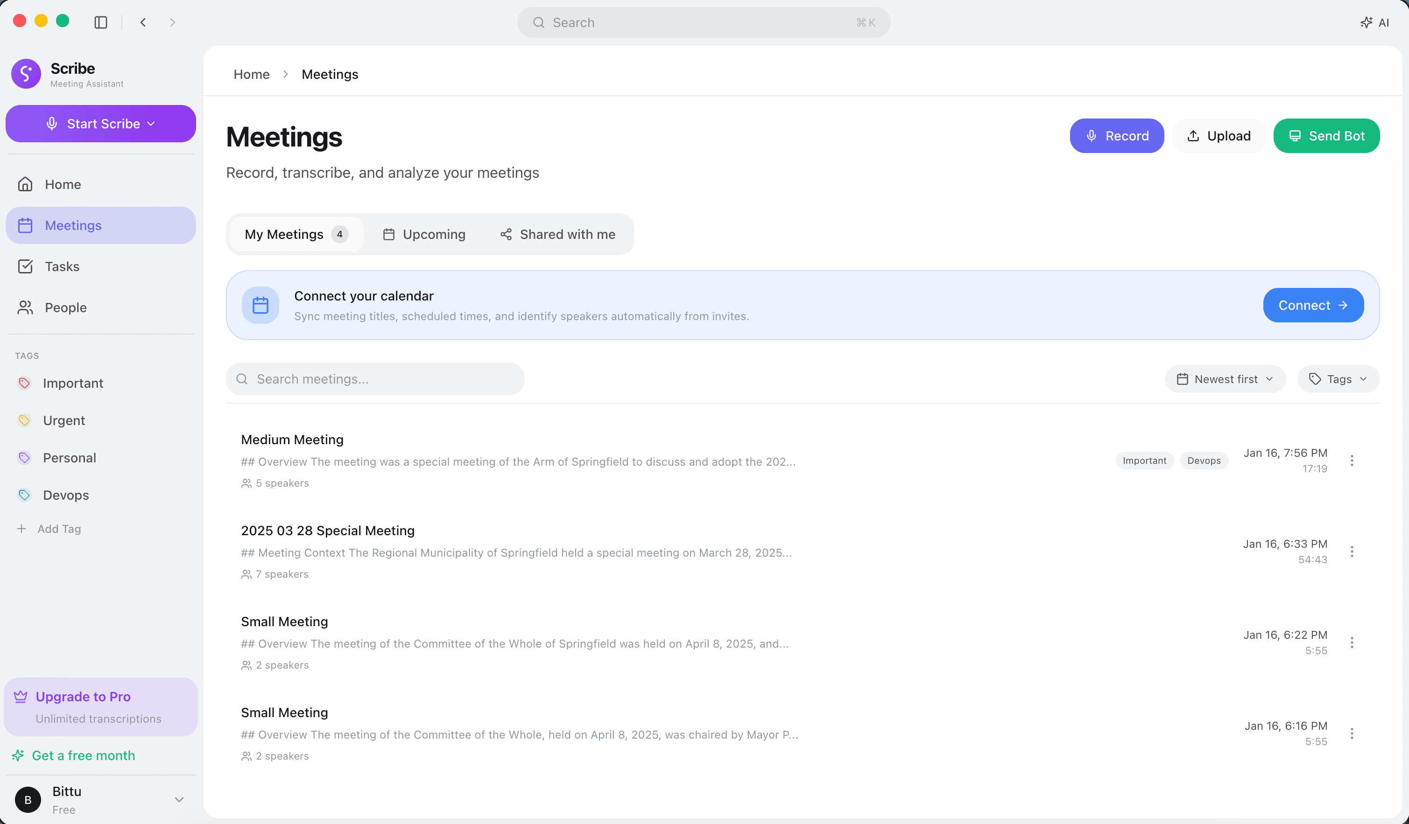
Task: Open the Start Scribe dropdown chevron
Action: (x=150, y=124)
